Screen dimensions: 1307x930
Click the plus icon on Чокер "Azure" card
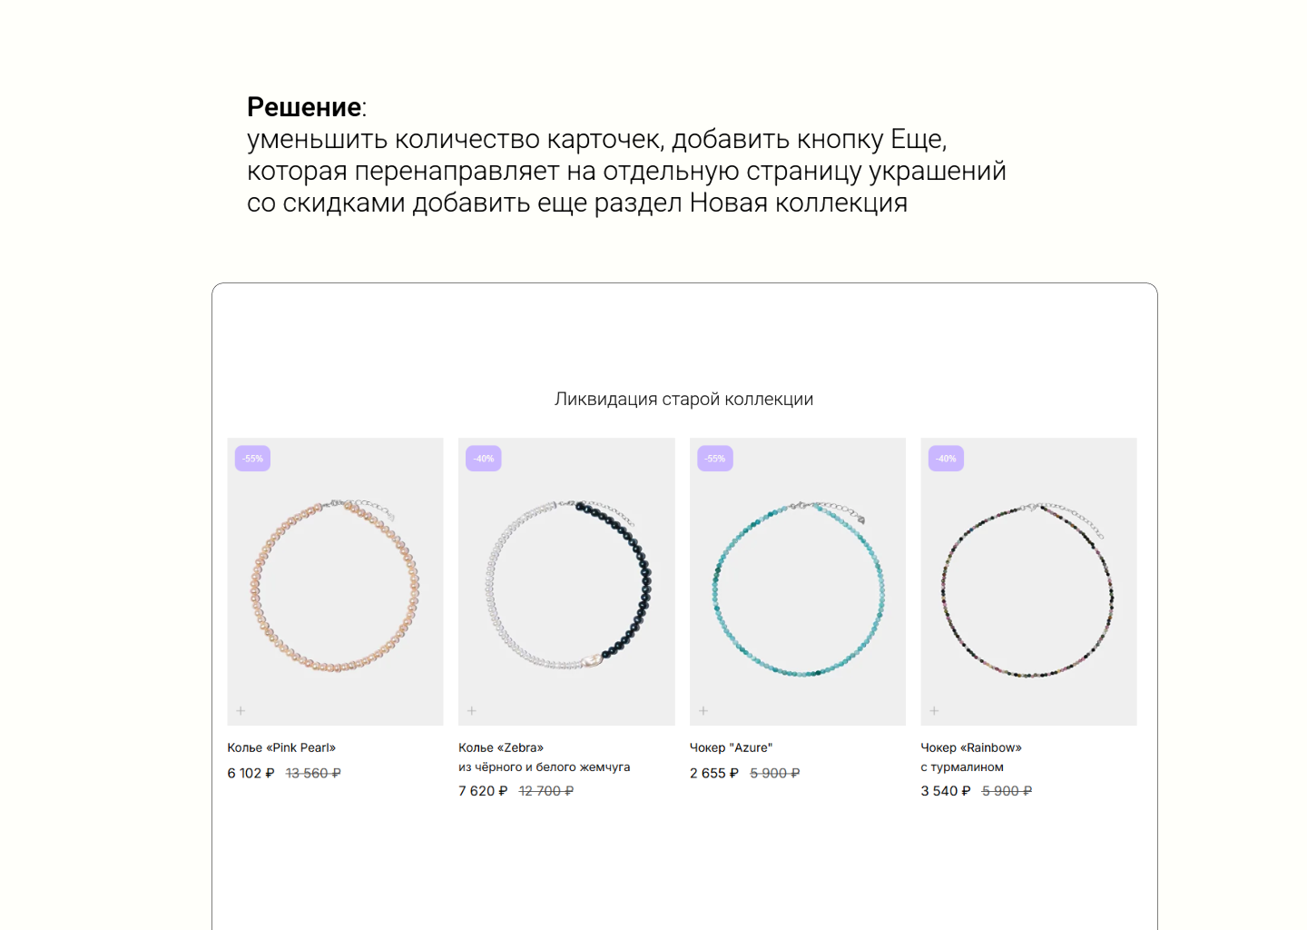[704, 711]
